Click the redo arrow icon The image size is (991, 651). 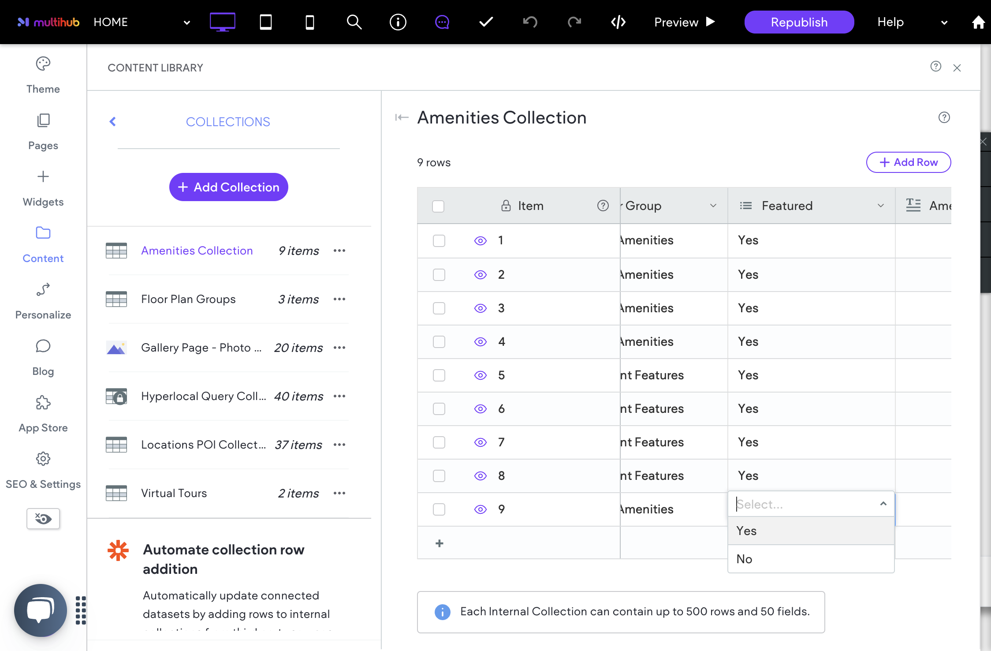click(574, 22)
